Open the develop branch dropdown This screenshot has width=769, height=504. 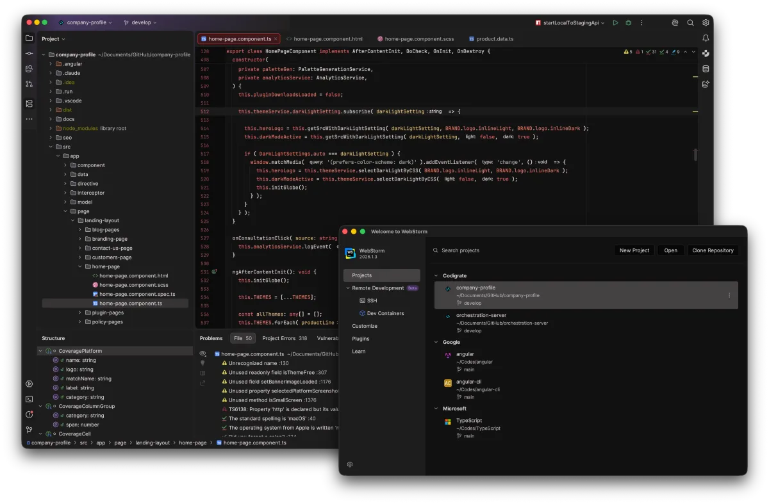coord(140,22)
